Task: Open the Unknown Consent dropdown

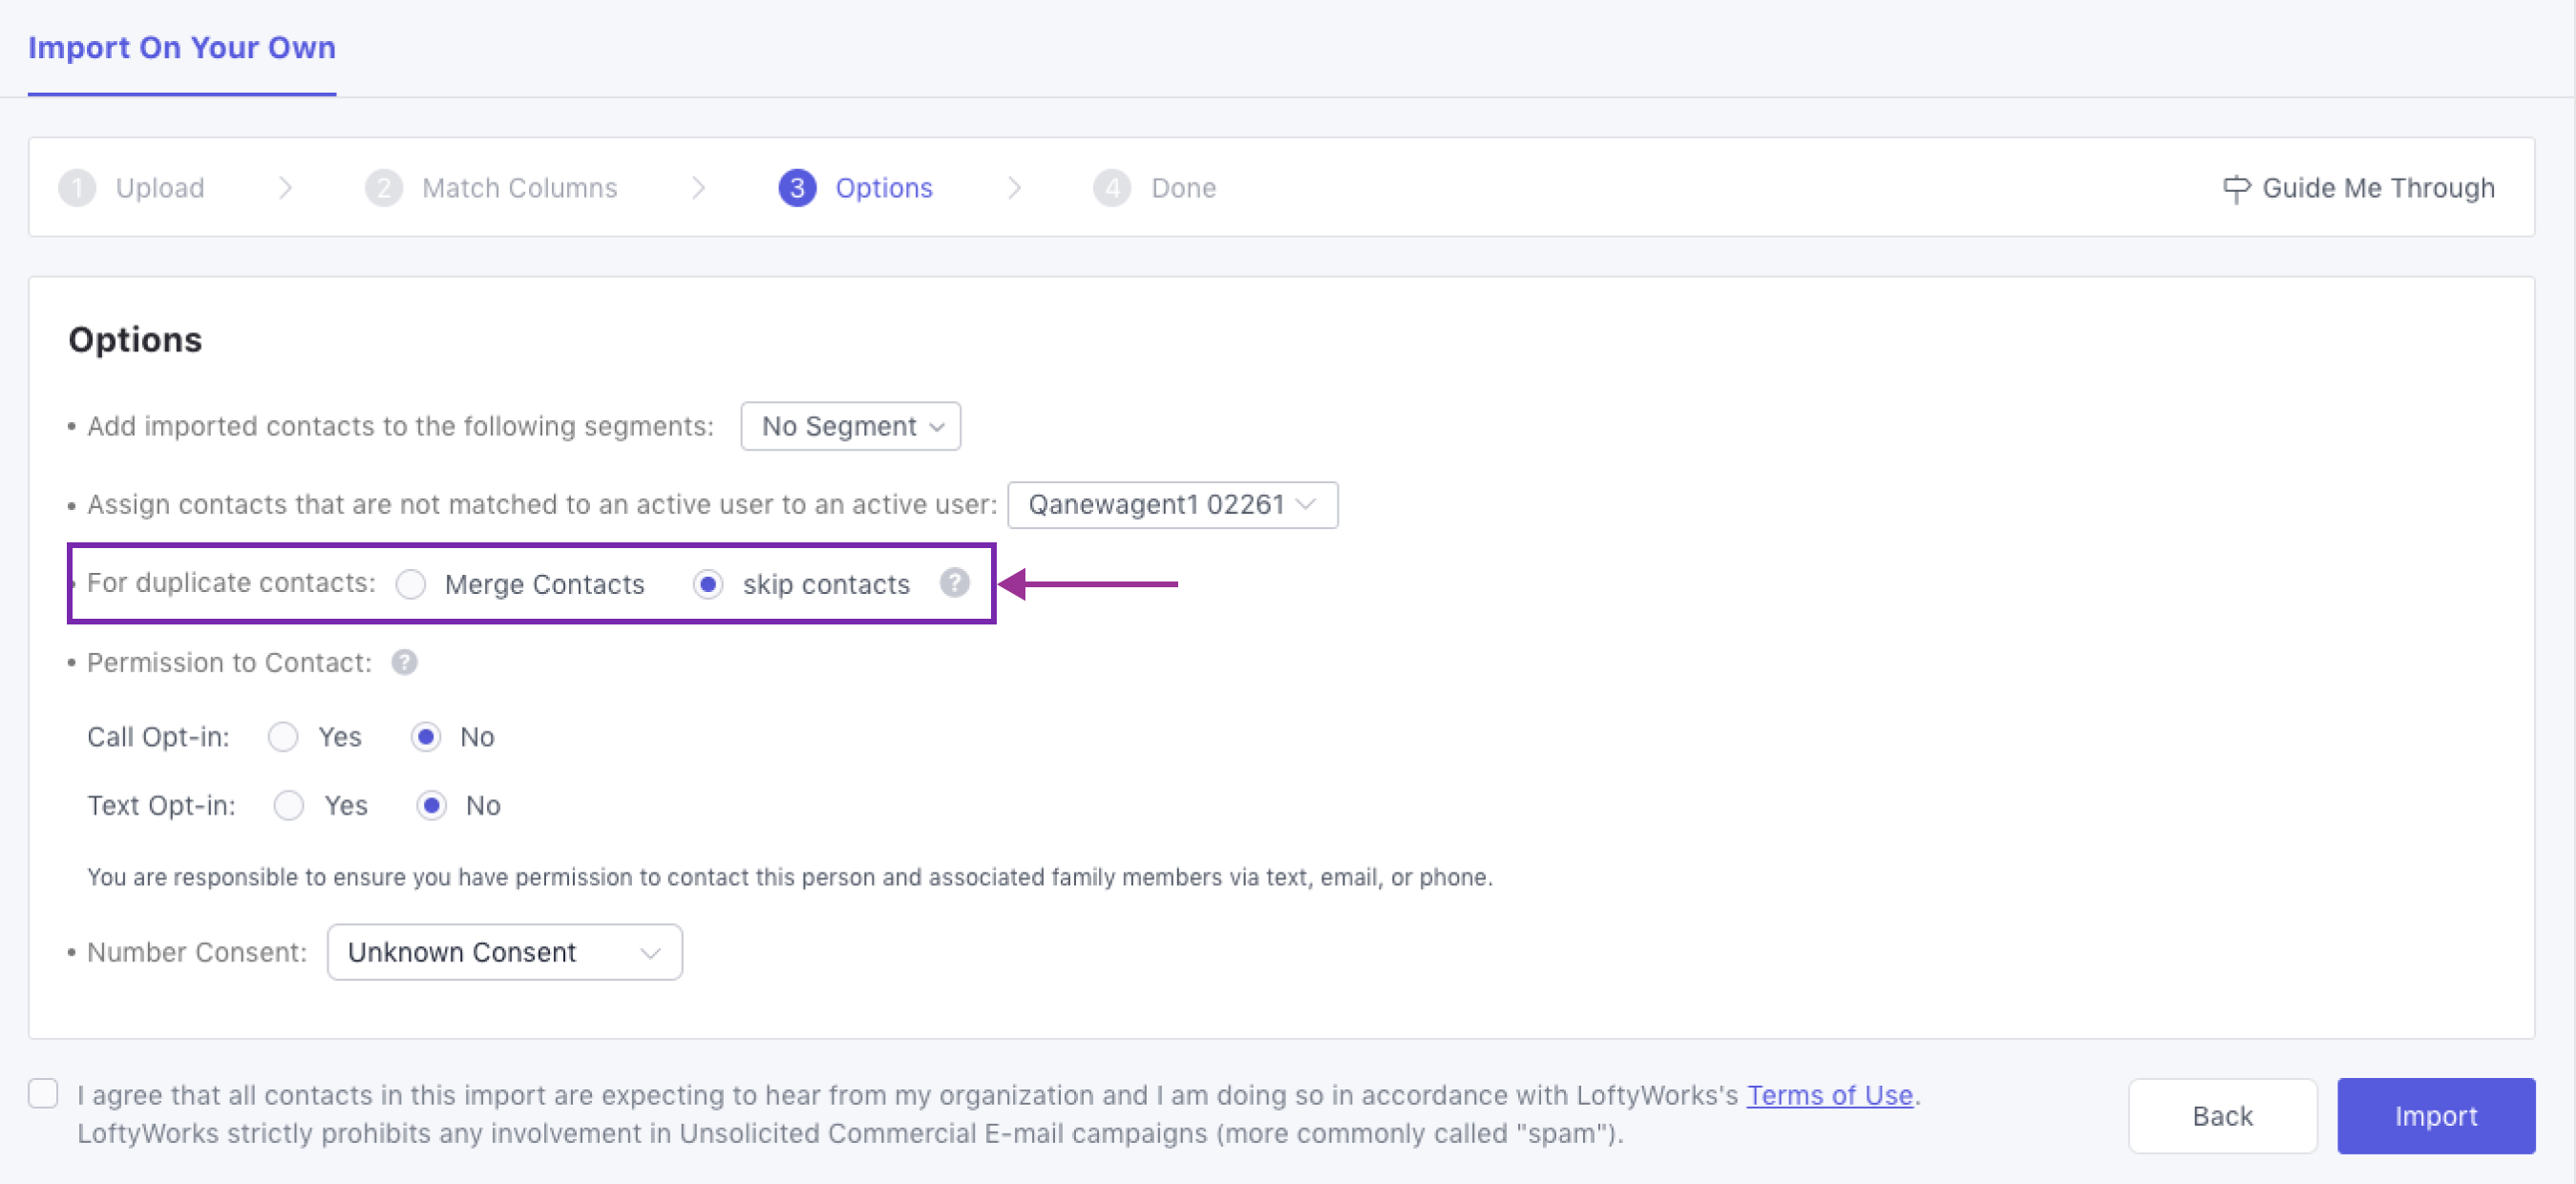Action: (504, 952)
